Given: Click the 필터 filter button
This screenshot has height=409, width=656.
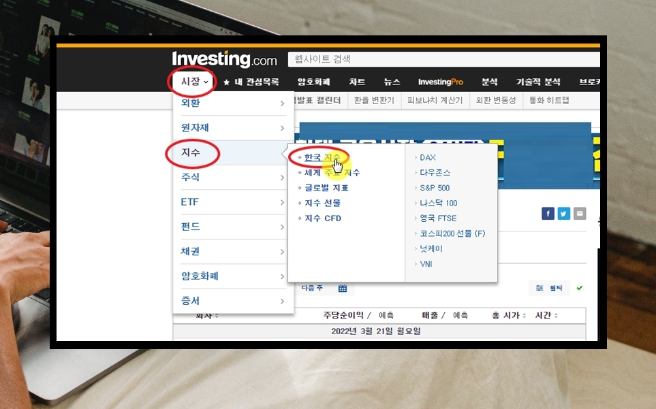Looking at the screenshot, I should pyautogui.click(x=549, y=288).
